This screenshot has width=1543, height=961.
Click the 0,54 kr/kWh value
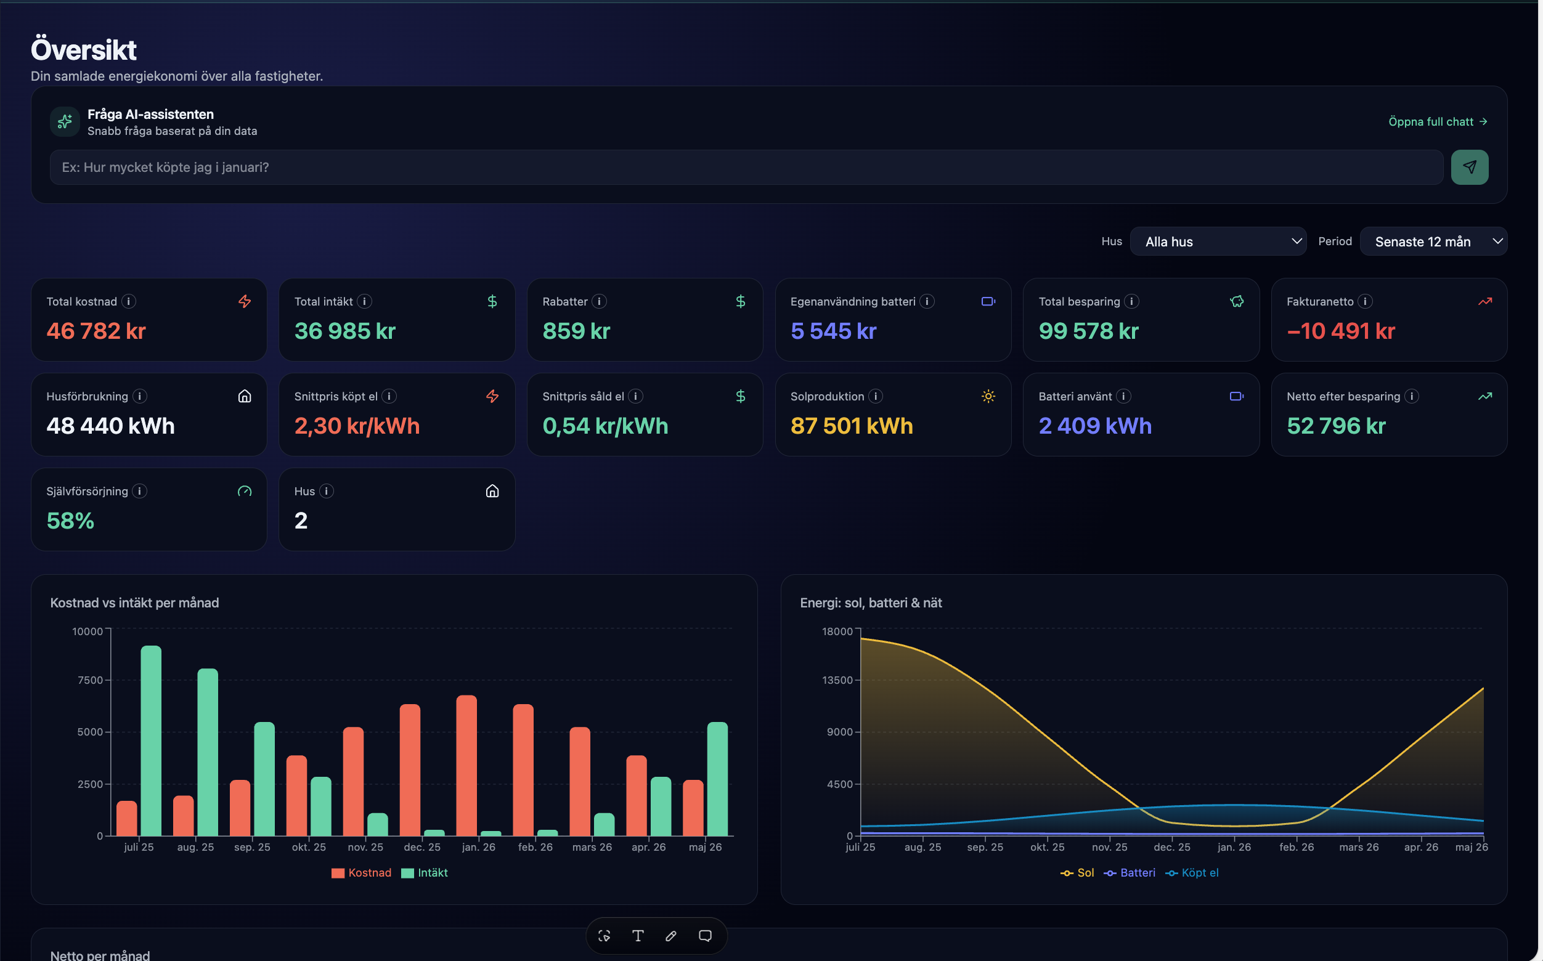pos(605,426)
